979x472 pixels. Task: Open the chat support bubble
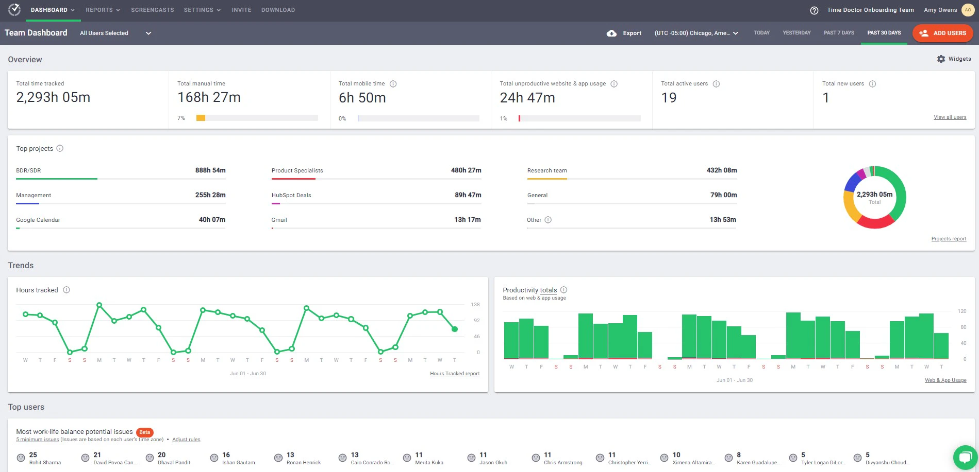pyautogui.click(x=965, y=457)
